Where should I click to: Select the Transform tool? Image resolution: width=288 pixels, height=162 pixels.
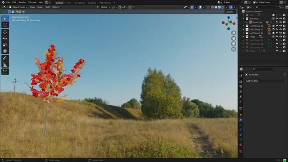click(5, 51)
